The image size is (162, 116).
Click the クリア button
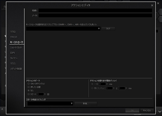coord(108,29)
